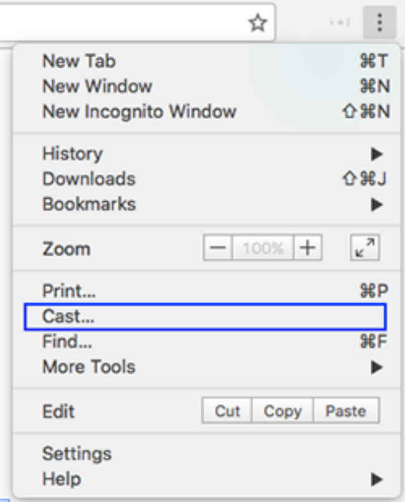Choose the Cast... menu entry
Image resolution: width=405 pixels, height=502 pixels.
205,316
